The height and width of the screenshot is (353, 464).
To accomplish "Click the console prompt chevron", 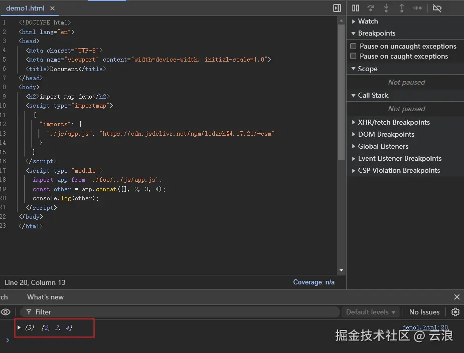I will [8, 340].
